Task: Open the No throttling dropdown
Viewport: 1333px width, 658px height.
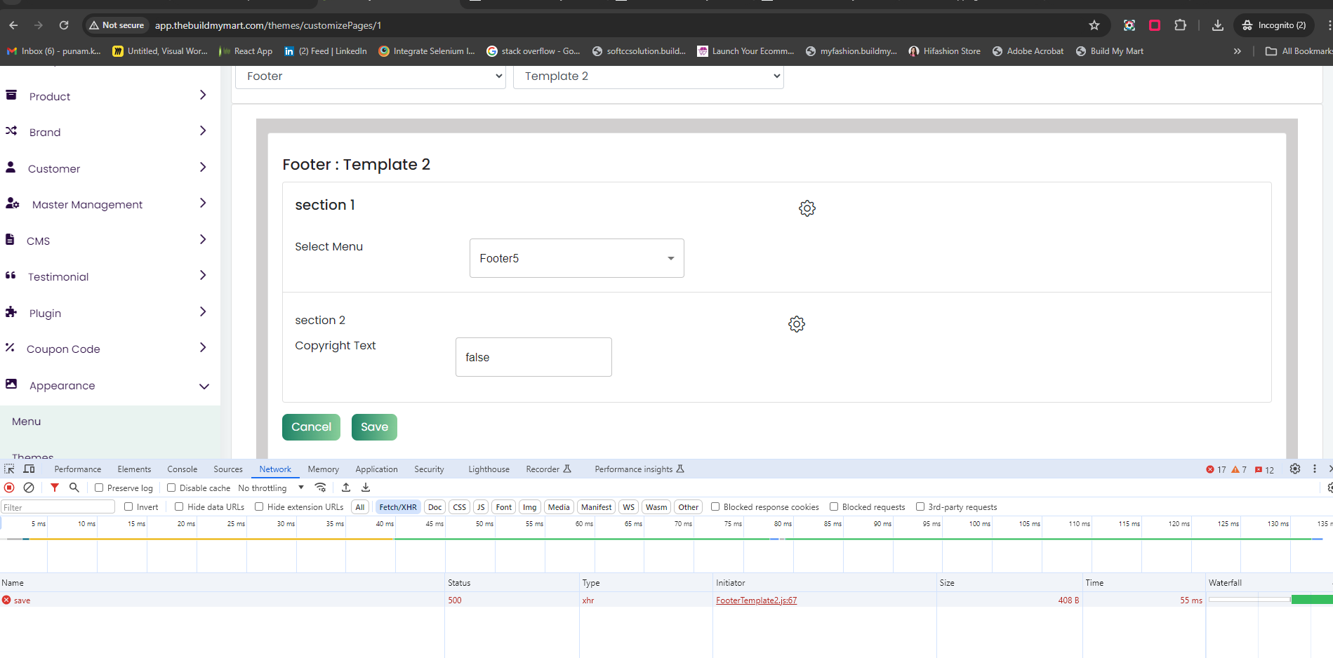Action: 271,488
